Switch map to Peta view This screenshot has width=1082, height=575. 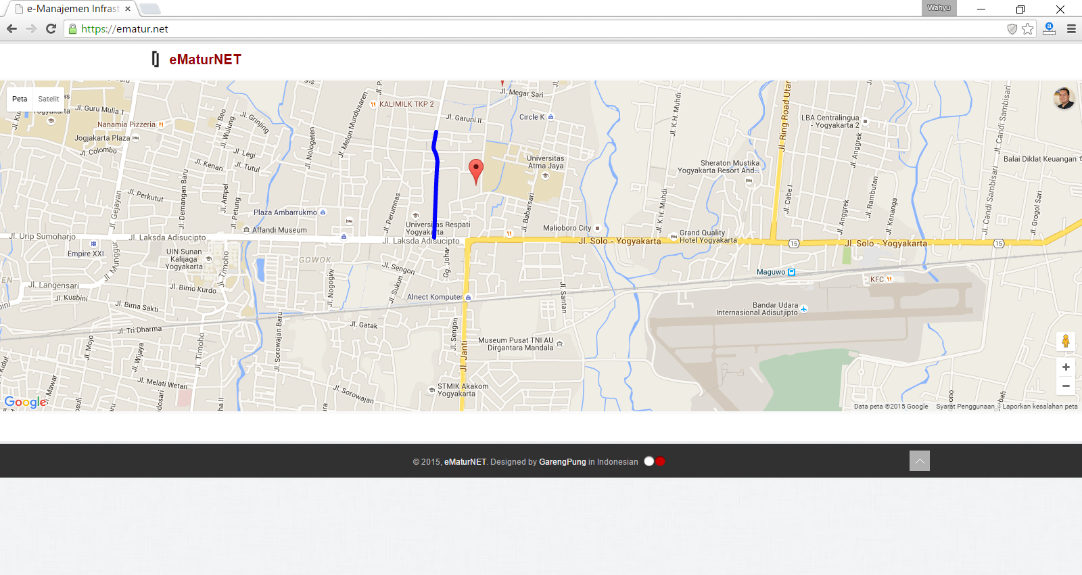point(20,99)
